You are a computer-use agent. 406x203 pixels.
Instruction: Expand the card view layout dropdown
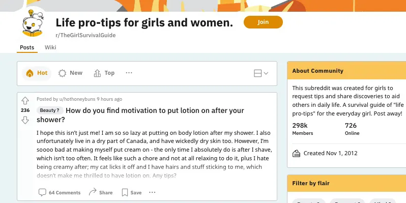pyautogui.click(x=261, y=73)
